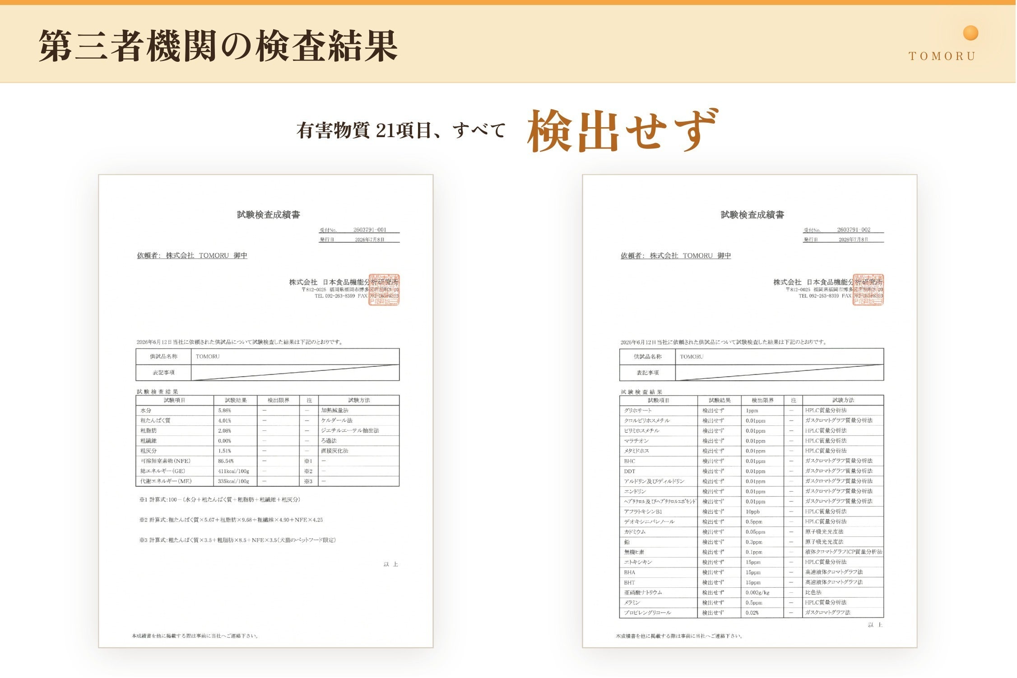Click the 粗たんぱく質 row label
This screenshot has width=1017, height=678.
[155, 420]
